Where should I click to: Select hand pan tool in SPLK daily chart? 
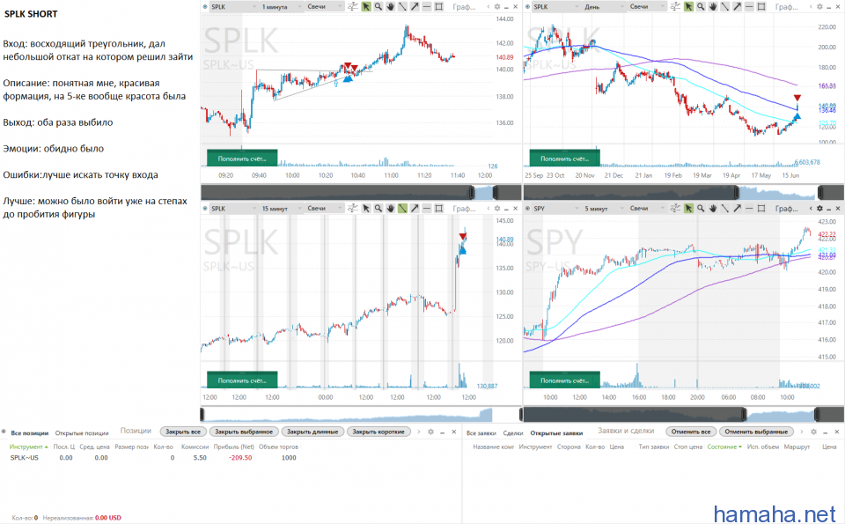click(712, 6)
